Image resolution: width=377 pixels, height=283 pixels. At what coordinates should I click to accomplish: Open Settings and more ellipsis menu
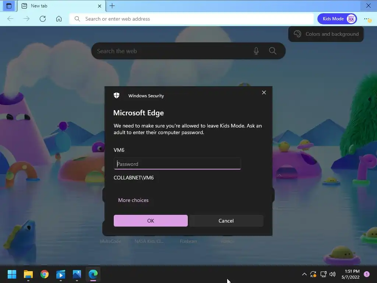tap(367, 19)
